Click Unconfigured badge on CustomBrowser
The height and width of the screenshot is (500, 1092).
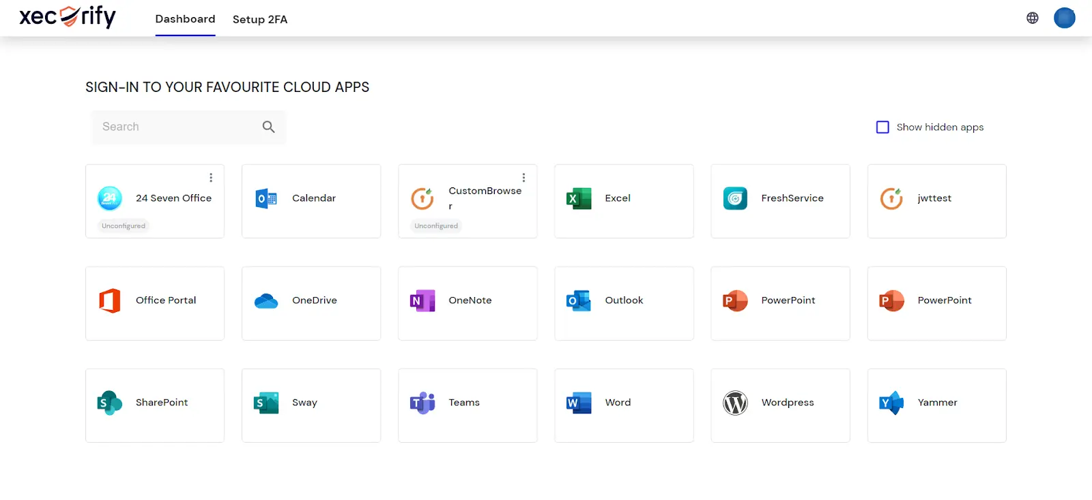436,226
